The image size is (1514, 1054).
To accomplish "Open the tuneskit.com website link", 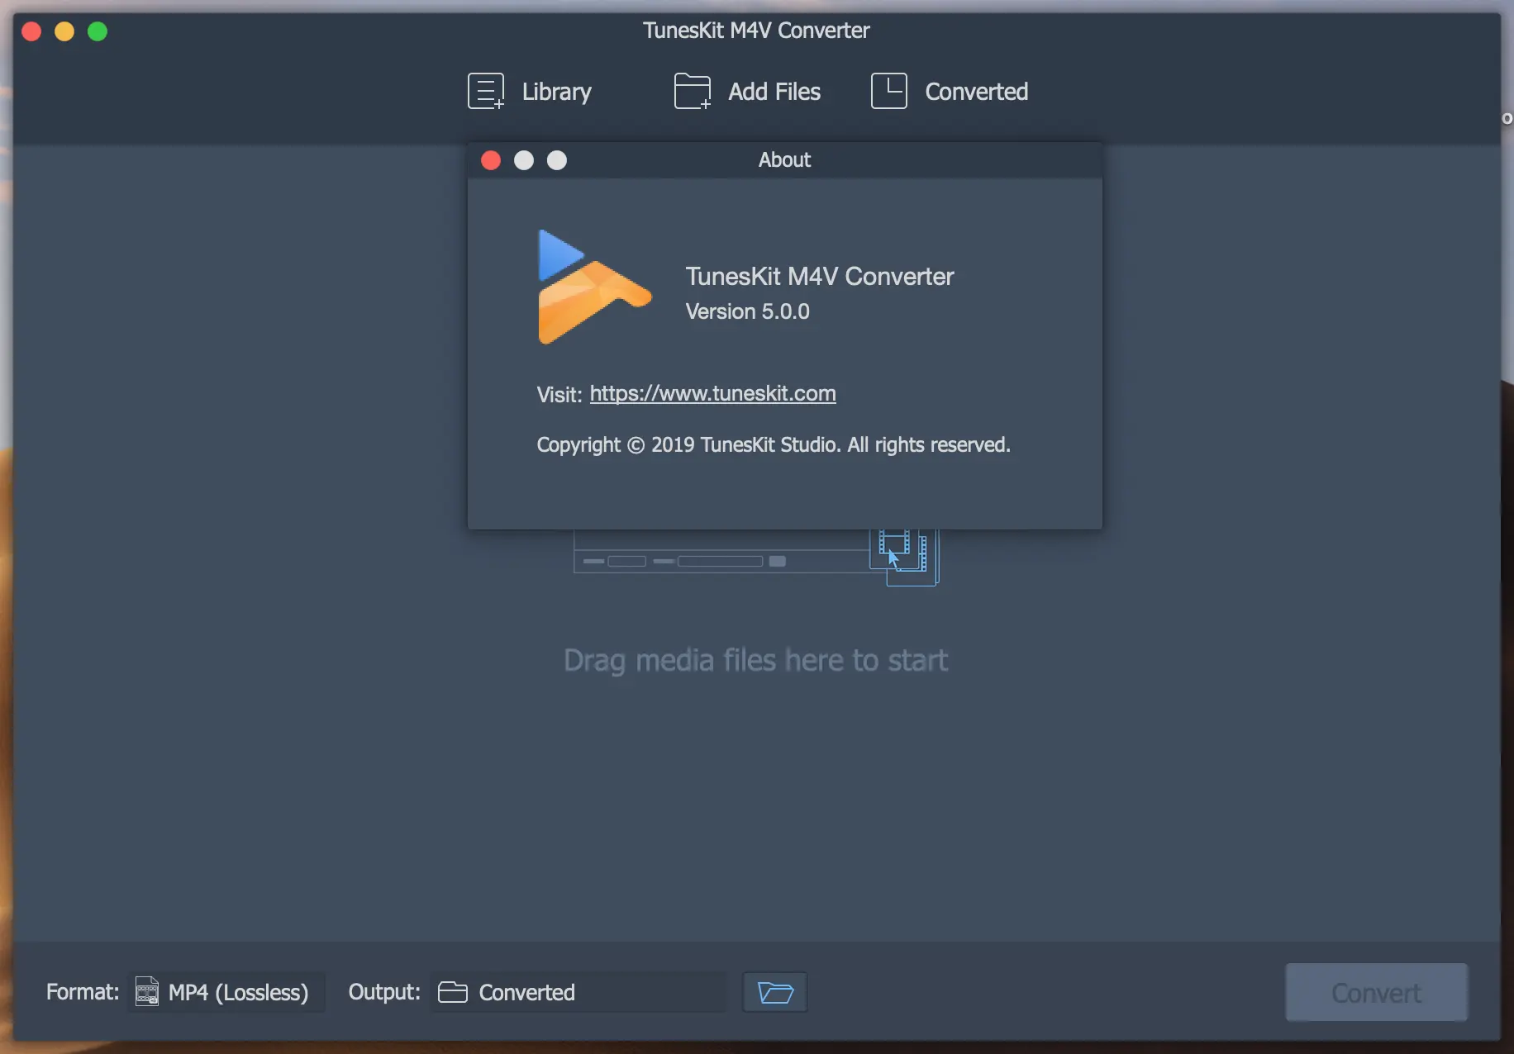I will click(712, 393).
